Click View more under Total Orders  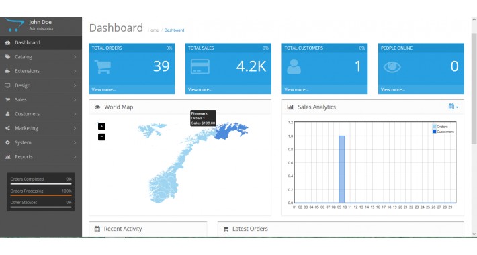[103, 90]
